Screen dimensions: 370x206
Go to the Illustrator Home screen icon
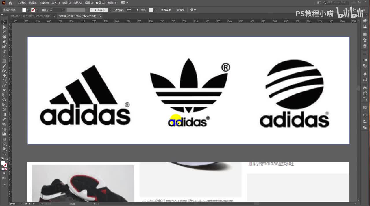pos(10,3)
